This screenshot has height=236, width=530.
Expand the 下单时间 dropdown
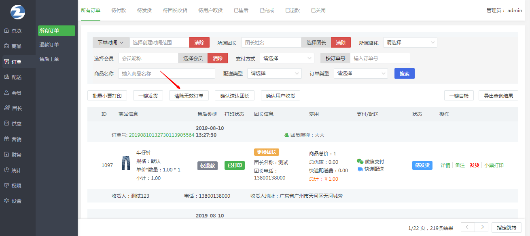[x=111, y=42]
